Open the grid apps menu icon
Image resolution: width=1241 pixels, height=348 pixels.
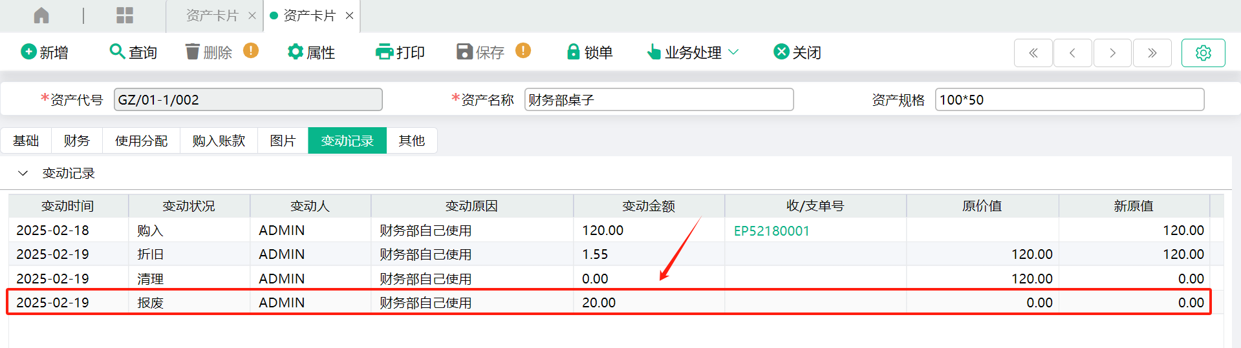click(x=124, y=15)
